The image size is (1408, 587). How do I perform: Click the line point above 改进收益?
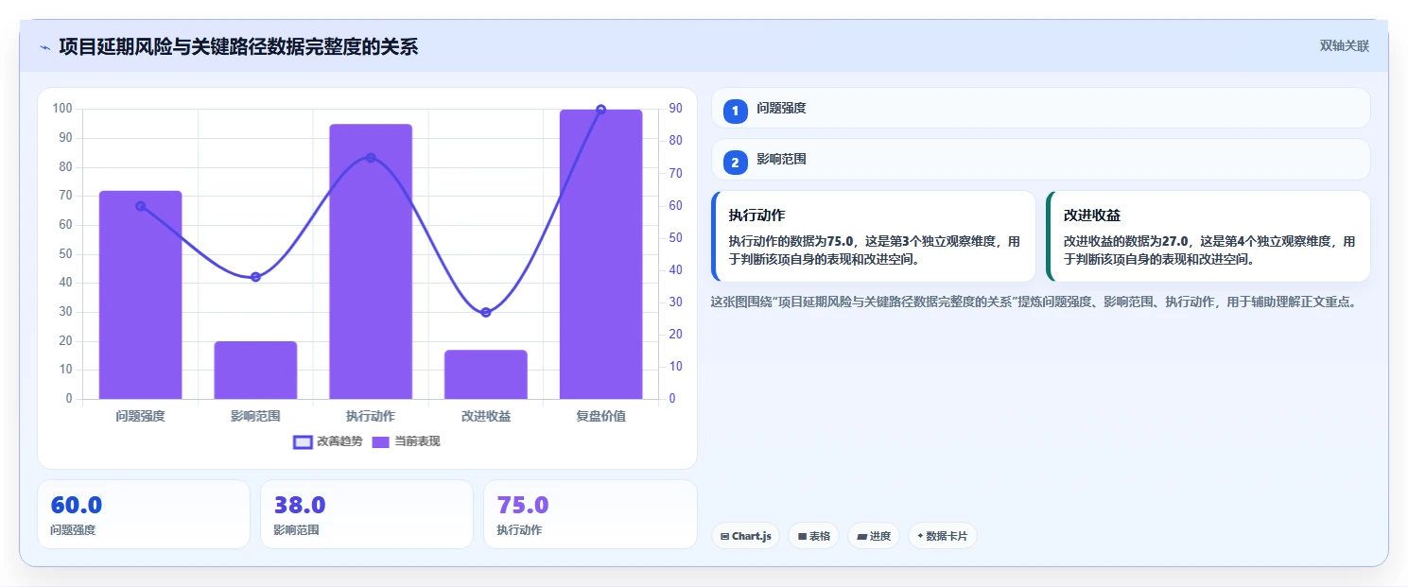(486, 312)
